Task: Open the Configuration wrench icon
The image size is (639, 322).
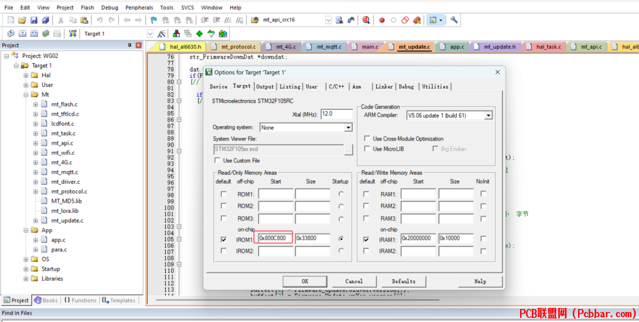Action: tap(454, 20)
